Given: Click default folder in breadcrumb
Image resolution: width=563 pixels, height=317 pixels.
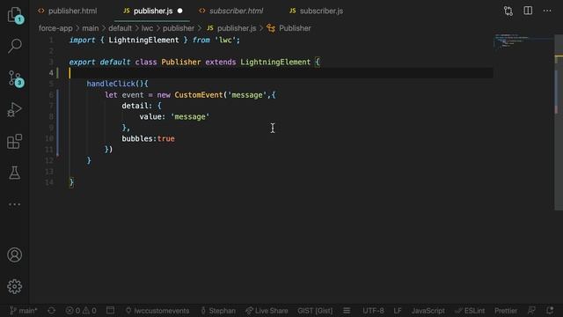Looking at the screenshot, I should (x=120, y=28).
